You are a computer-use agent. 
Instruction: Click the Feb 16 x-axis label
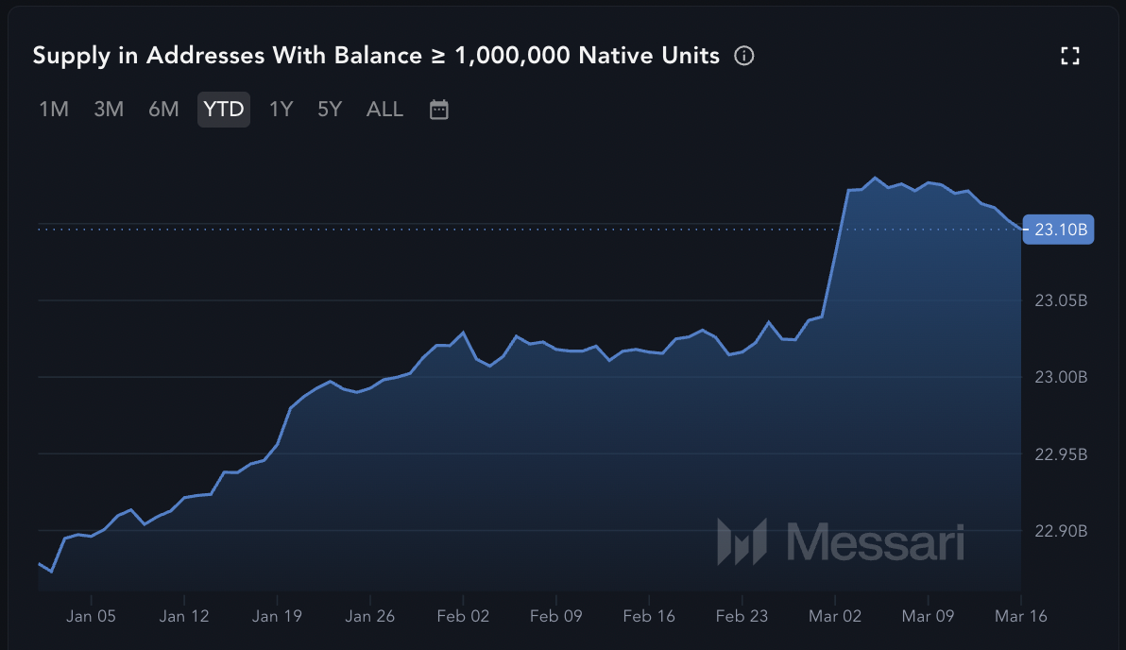coord(649,616)
